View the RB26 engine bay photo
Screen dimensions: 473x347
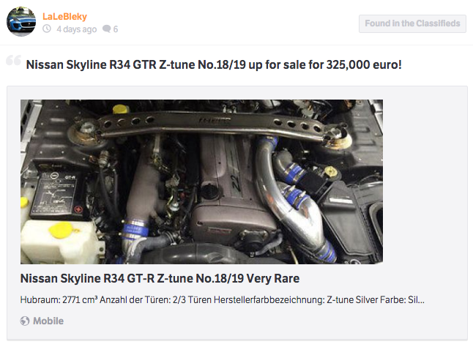click(x=201, y=182)
